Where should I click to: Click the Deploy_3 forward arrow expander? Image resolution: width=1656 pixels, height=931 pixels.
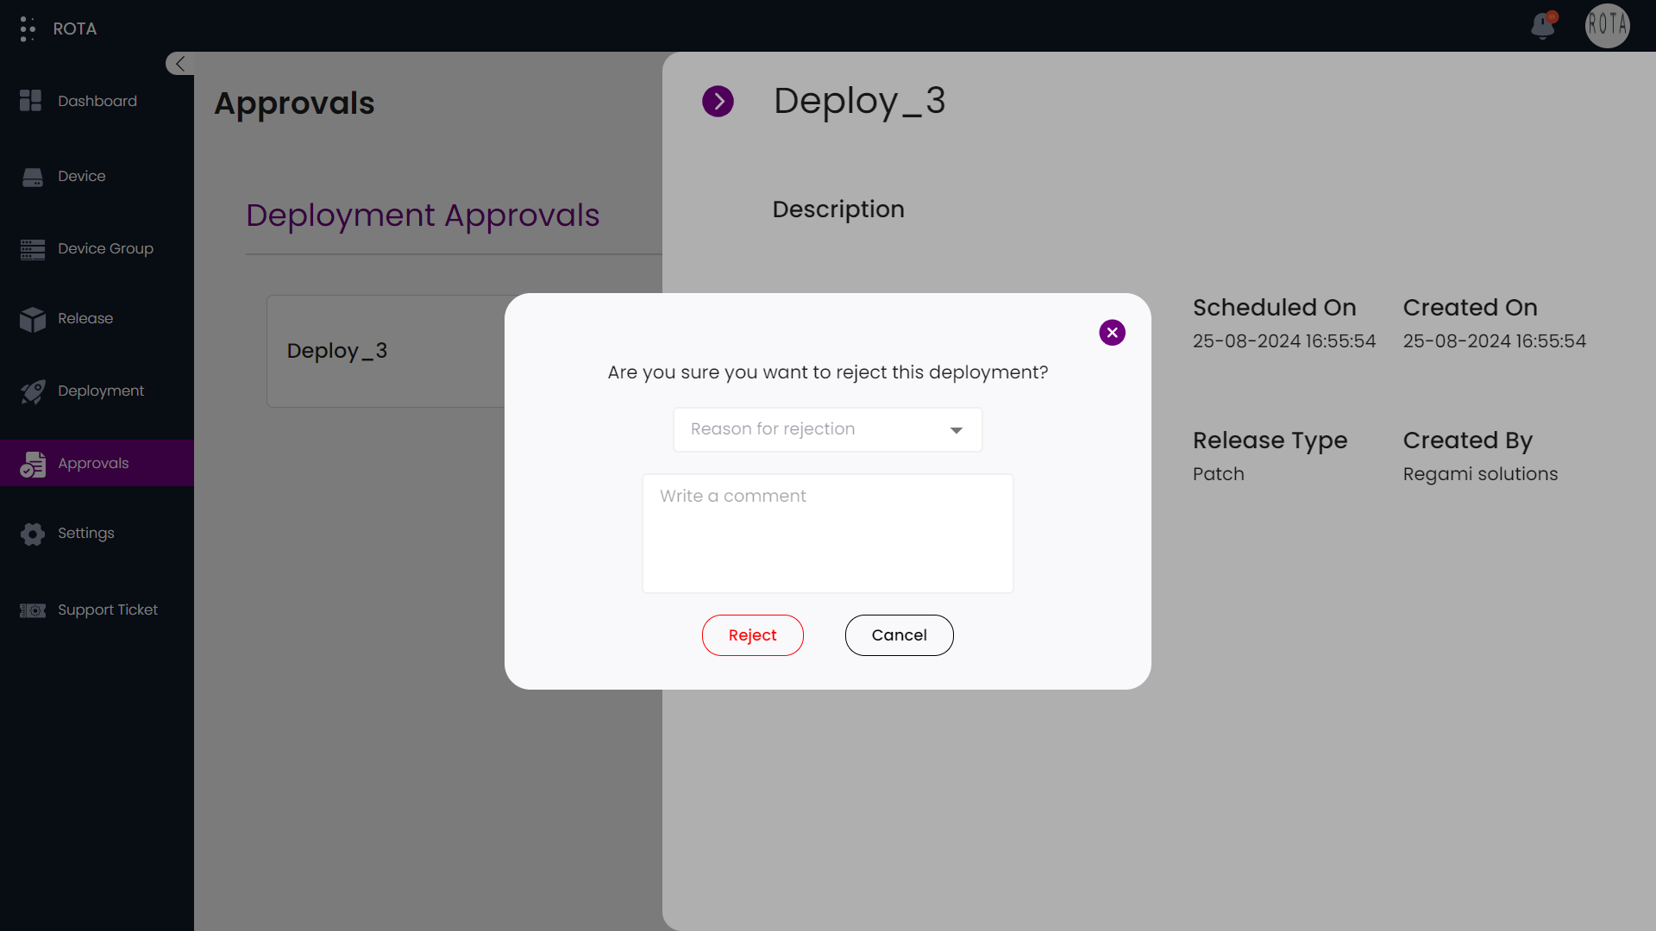click(x=718, y=101)
